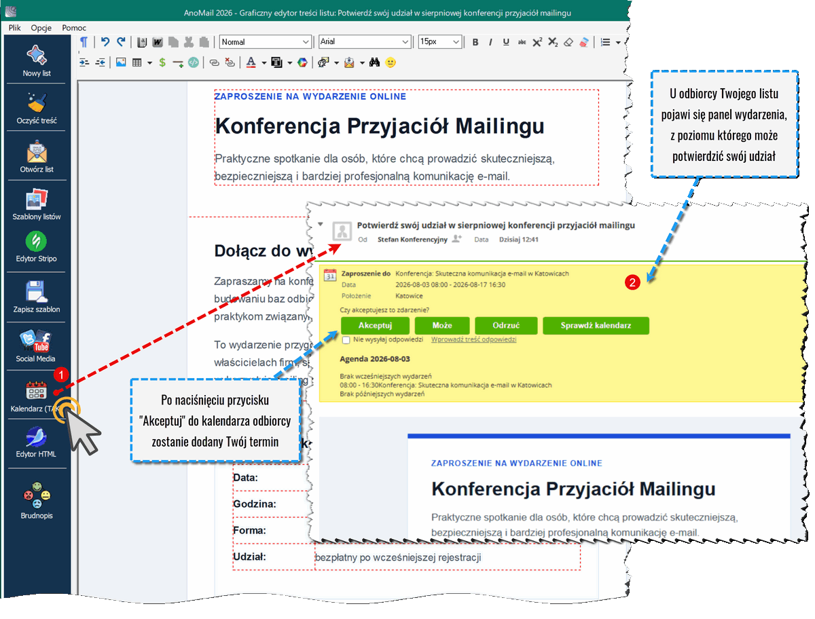Toggle strikethrough formatting
Image resolution: width=815 pixels, height=619 pixels.
point(522,42)
